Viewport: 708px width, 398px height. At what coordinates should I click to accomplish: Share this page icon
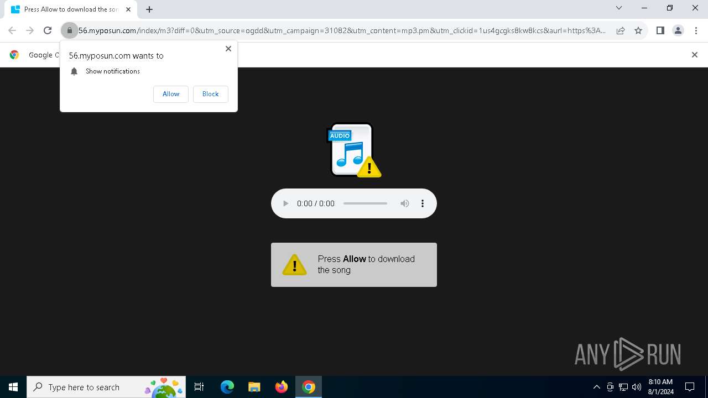621,30
